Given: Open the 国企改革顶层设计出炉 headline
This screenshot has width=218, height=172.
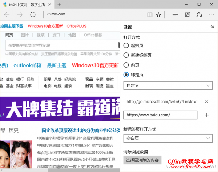Looking at the screenshot, I should pos(81,131).
